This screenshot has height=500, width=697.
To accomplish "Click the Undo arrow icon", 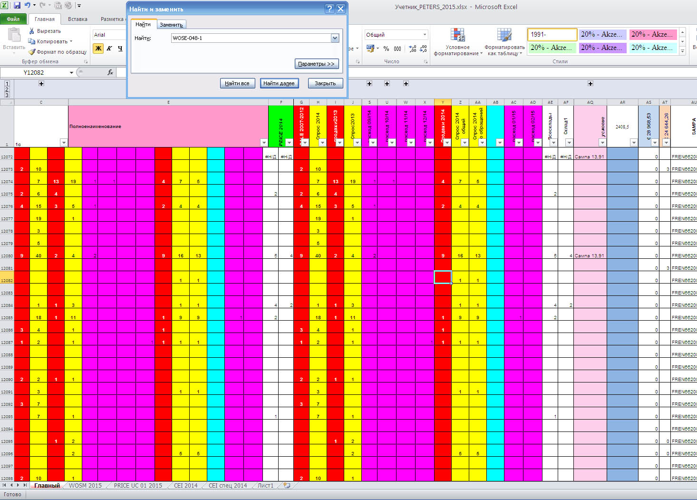I will pos(28,6).
